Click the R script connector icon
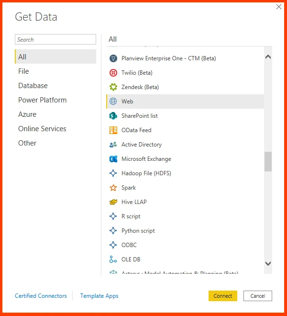This screenshot has width=287, height=316. [x=113, y=216]
